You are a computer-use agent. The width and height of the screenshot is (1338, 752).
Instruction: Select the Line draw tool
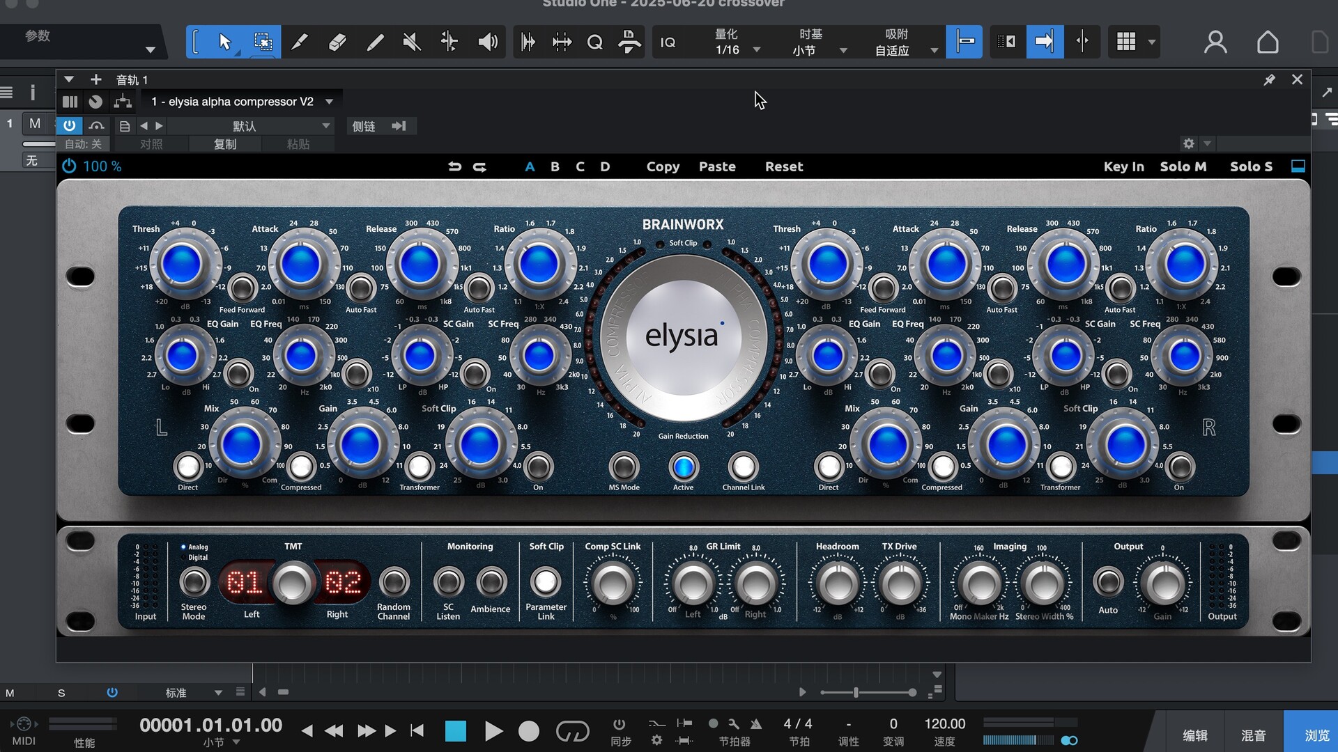(x=375, y=42)
